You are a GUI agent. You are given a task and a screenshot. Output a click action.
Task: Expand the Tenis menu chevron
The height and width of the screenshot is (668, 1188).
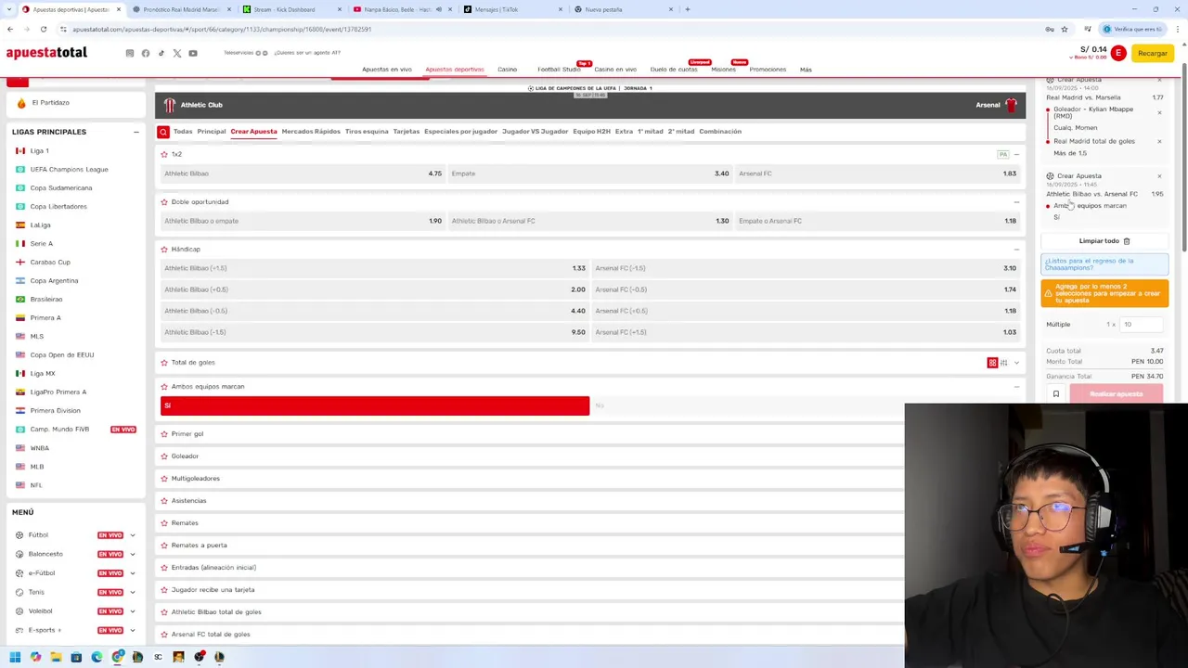pos(132,592)
